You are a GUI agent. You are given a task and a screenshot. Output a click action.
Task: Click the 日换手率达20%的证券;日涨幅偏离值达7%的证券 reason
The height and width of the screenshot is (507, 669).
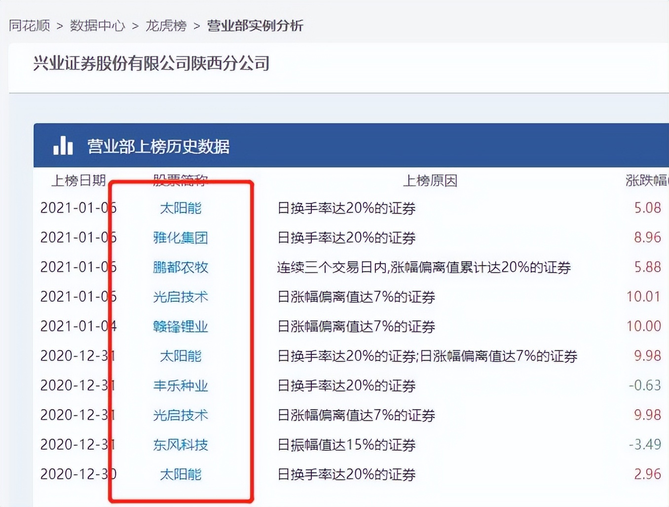point(427,356)
